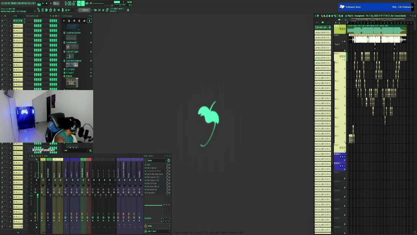Open the FILE menu
The width and height of the screenshot is (417, 235).
click(x=2, y=3)
